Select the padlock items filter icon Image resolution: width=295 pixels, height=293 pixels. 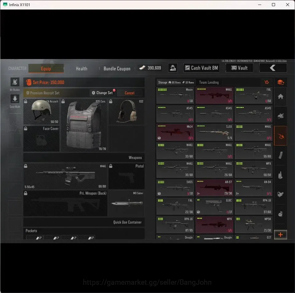(x=281, y=214)
